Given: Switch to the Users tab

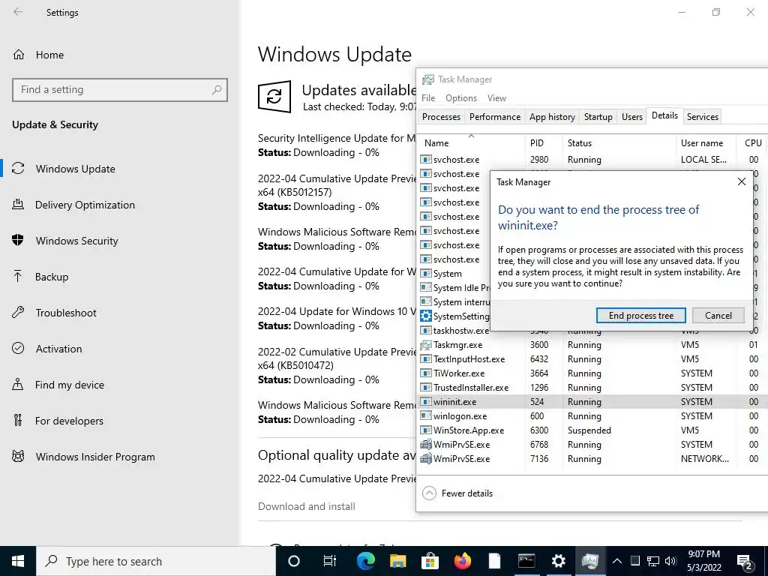Looking at the screenshot, I should [631, 116].
